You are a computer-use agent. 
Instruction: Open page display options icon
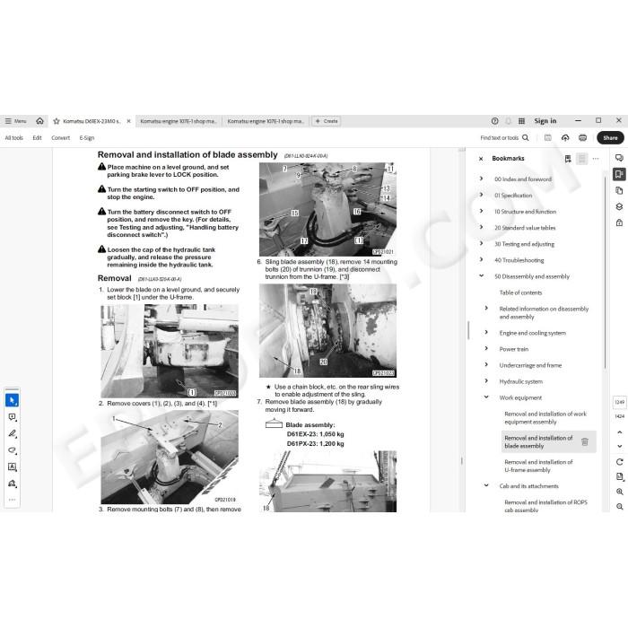pos(620,476)
